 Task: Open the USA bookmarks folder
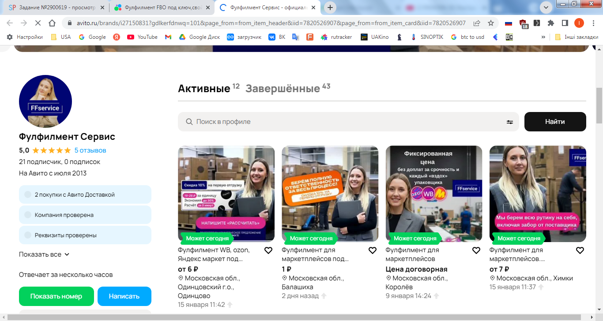coord(60,37)
